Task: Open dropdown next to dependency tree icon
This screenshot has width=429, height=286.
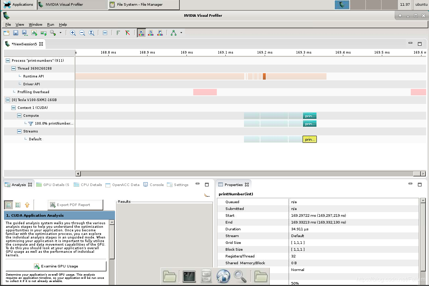Action: pyautogui.click(x=181, y=33)
